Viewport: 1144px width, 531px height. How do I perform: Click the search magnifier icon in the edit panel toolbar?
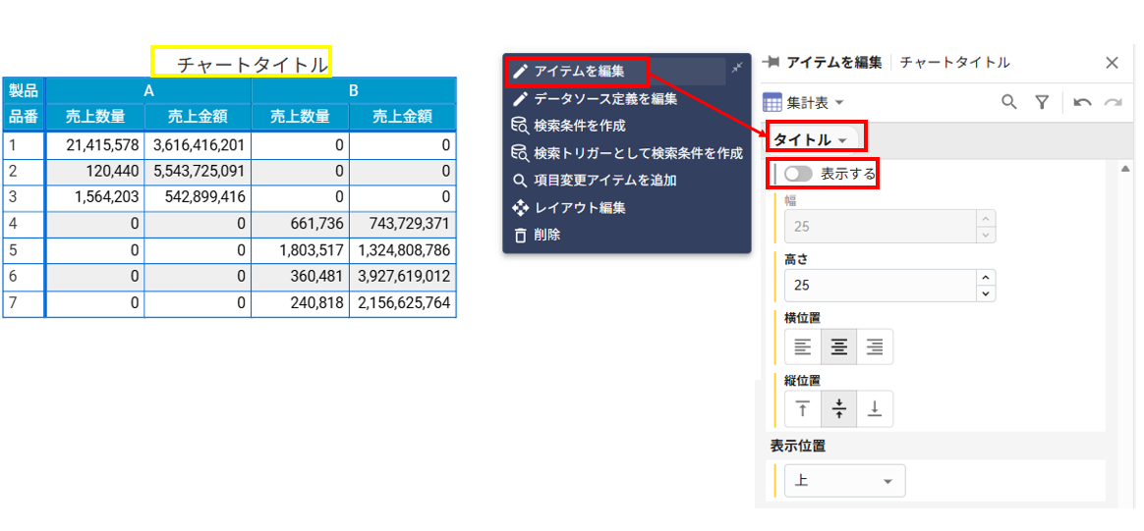1008,102
